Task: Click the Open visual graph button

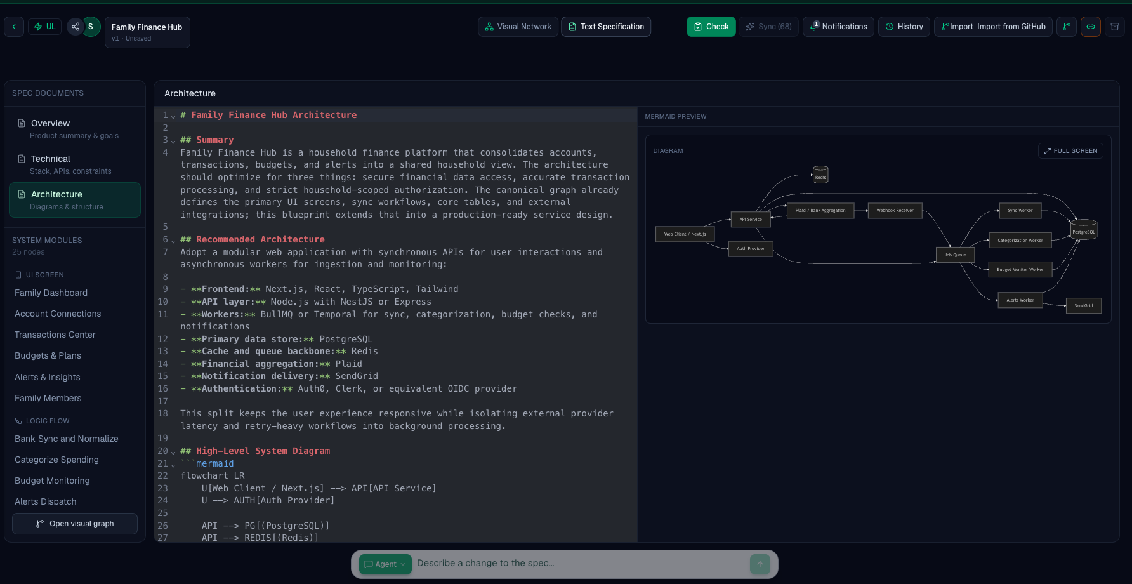Action: 75,524
